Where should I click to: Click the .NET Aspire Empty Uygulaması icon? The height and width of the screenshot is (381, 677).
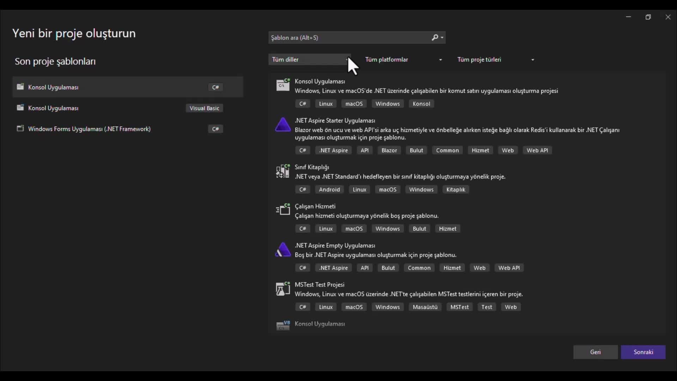click(x=283, y=249)
